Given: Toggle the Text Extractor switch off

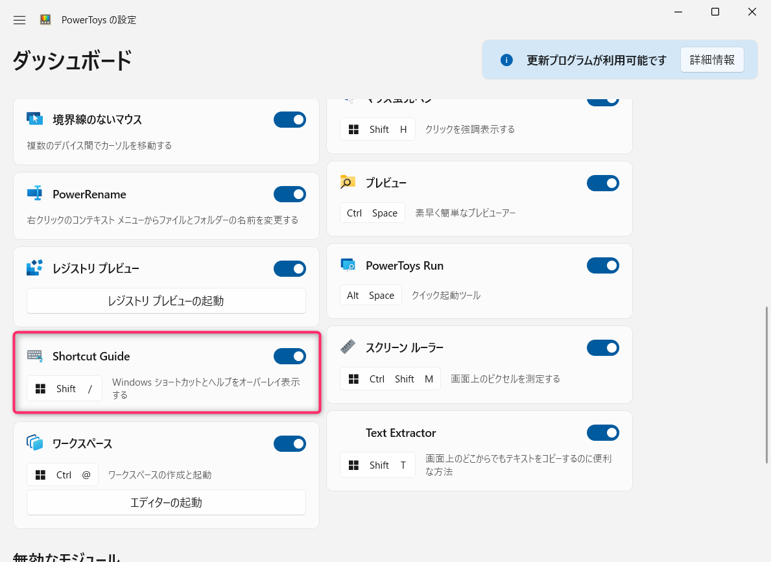Looking at the screenshot, I should click(603, 433).
